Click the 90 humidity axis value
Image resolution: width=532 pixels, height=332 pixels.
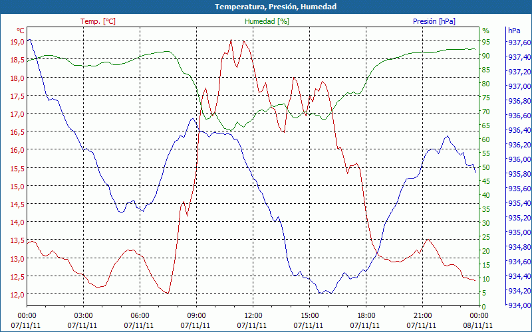click(x=486, y=56)
